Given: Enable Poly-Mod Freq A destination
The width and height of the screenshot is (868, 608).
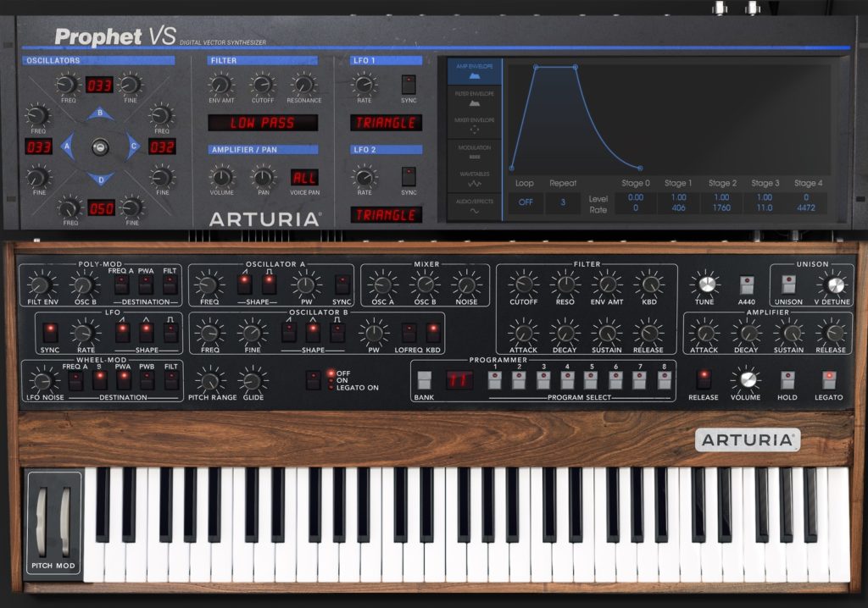Looking at the screenshot, I should click(x=121, y=284).
